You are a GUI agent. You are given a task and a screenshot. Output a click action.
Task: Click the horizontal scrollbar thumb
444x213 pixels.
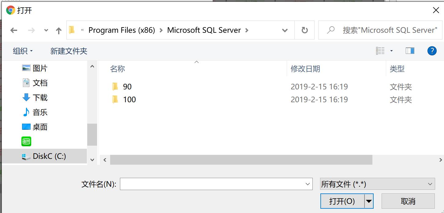(x=241, y=160)
